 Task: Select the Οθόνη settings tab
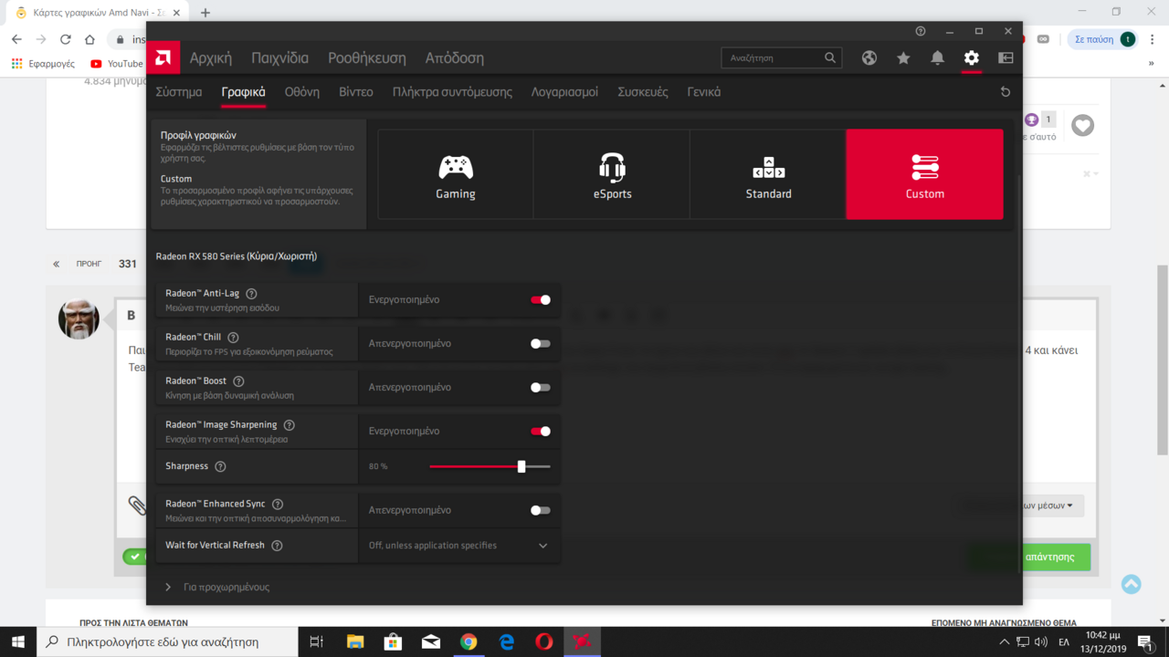(302, 92)
